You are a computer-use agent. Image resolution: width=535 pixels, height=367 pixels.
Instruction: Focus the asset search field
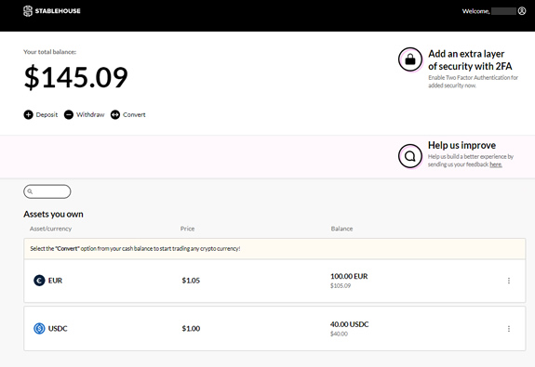tap(47, 191)
